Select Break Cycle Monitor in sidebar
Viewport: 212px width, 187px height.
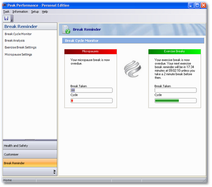pyautogui.click(x=18, y=34)
